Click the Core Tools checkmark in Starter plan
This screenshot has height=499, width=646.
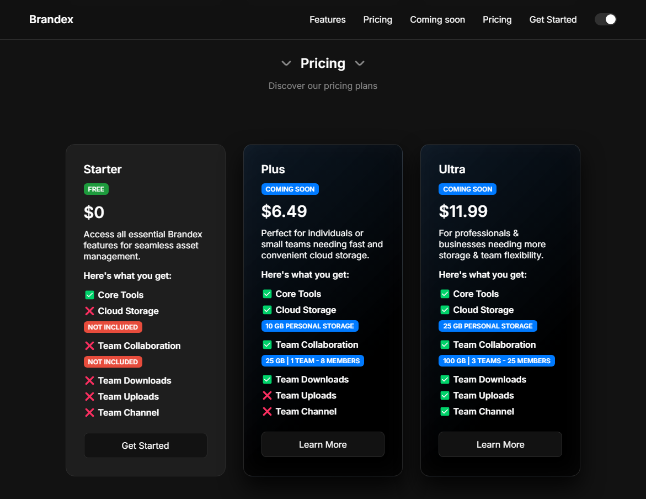pyautogui.click(x=89, y=295)
